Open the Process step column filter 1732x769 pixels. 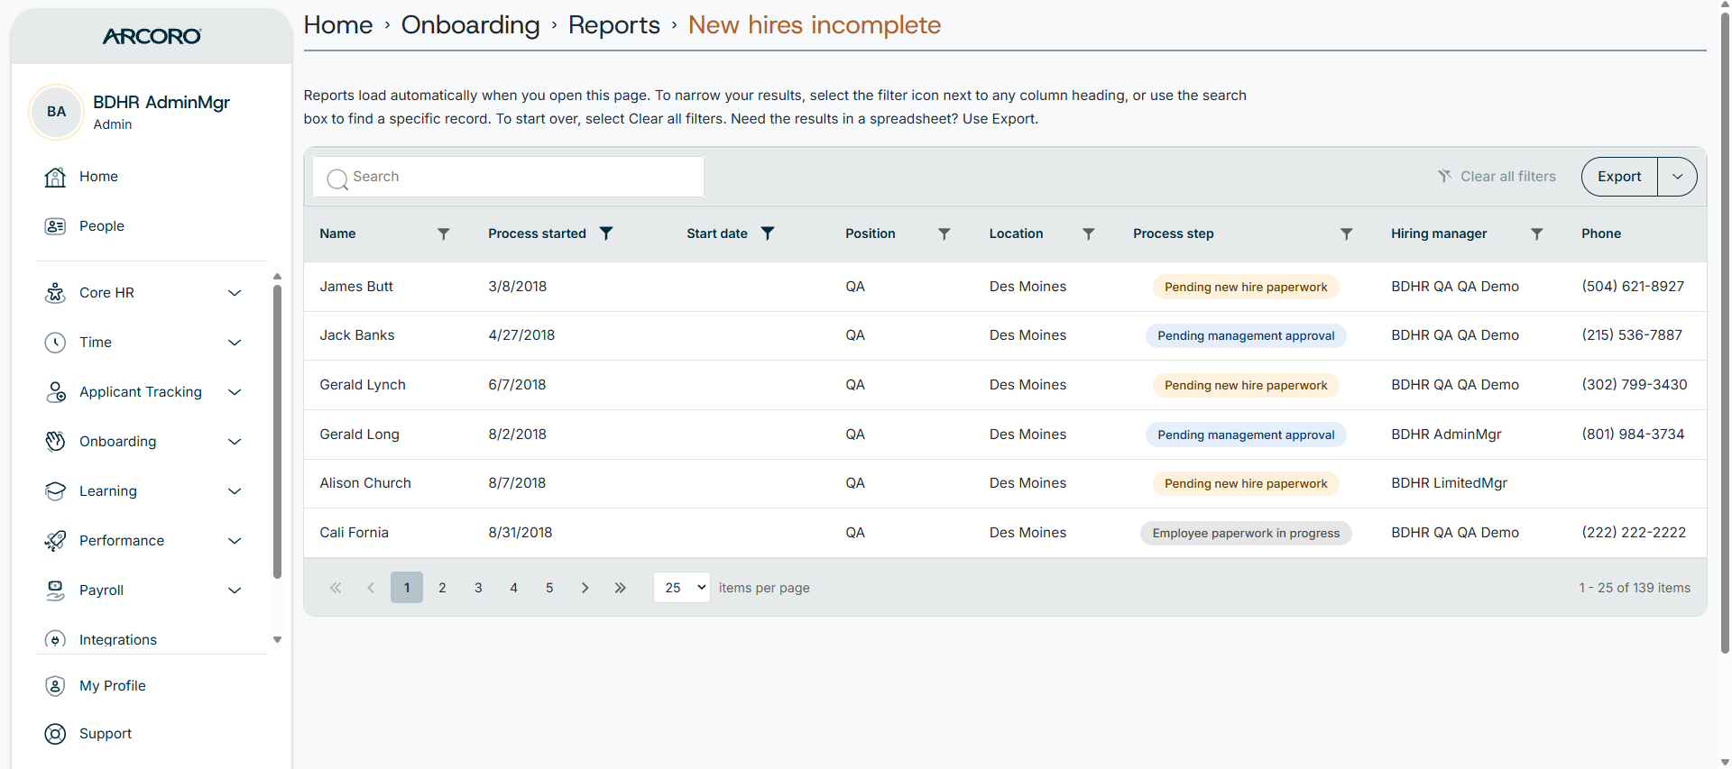click(x=1347, y=233)
